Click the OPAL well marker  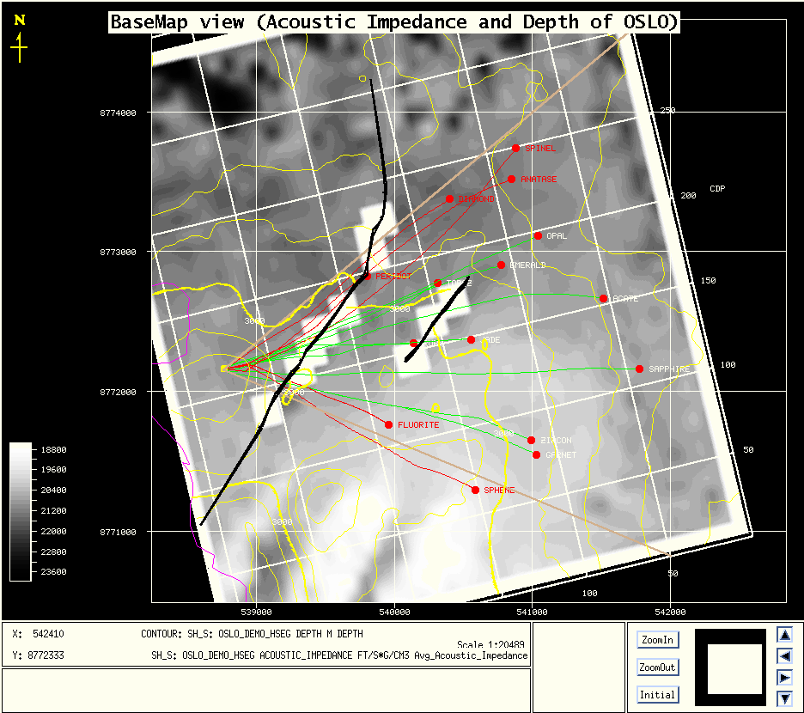coord(538,235)
